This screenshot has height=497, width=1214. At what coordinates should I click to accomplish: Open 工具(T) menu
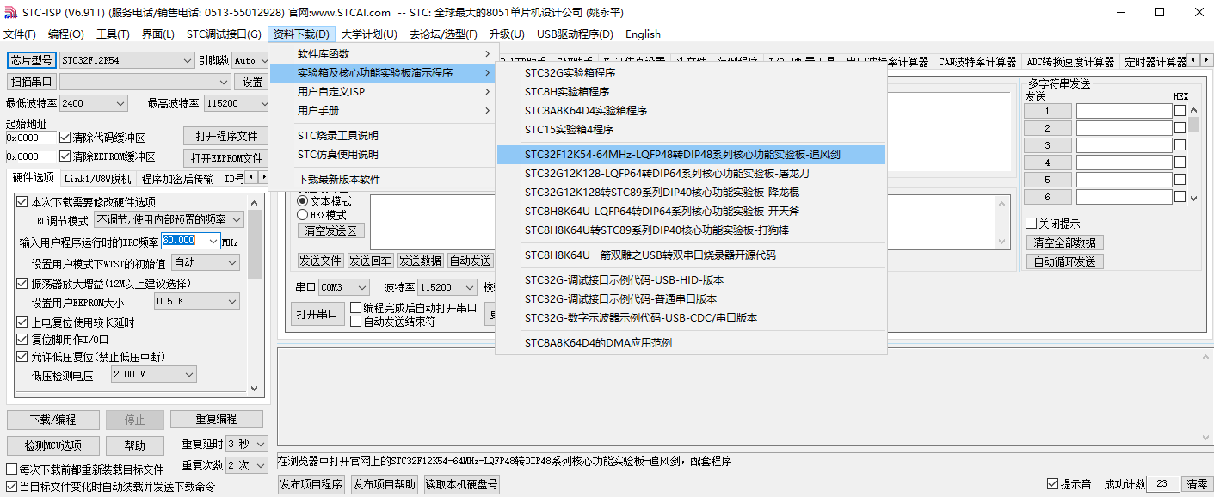click(113, 34)
